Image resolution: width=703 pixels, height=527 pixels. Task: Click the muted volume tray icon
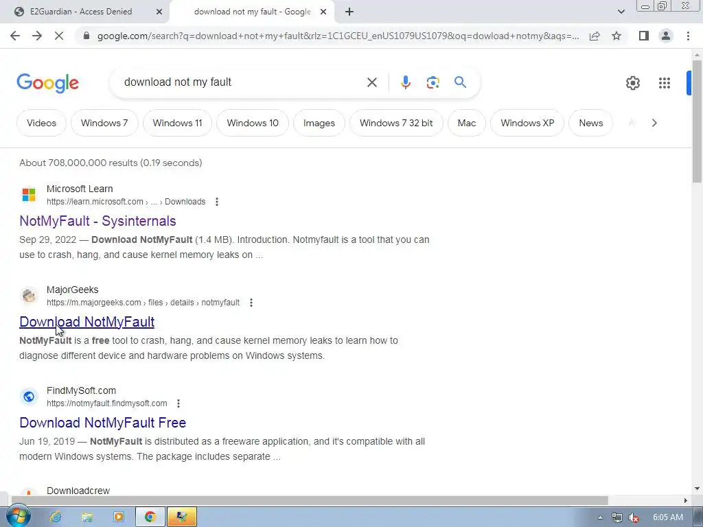(633, 517)
